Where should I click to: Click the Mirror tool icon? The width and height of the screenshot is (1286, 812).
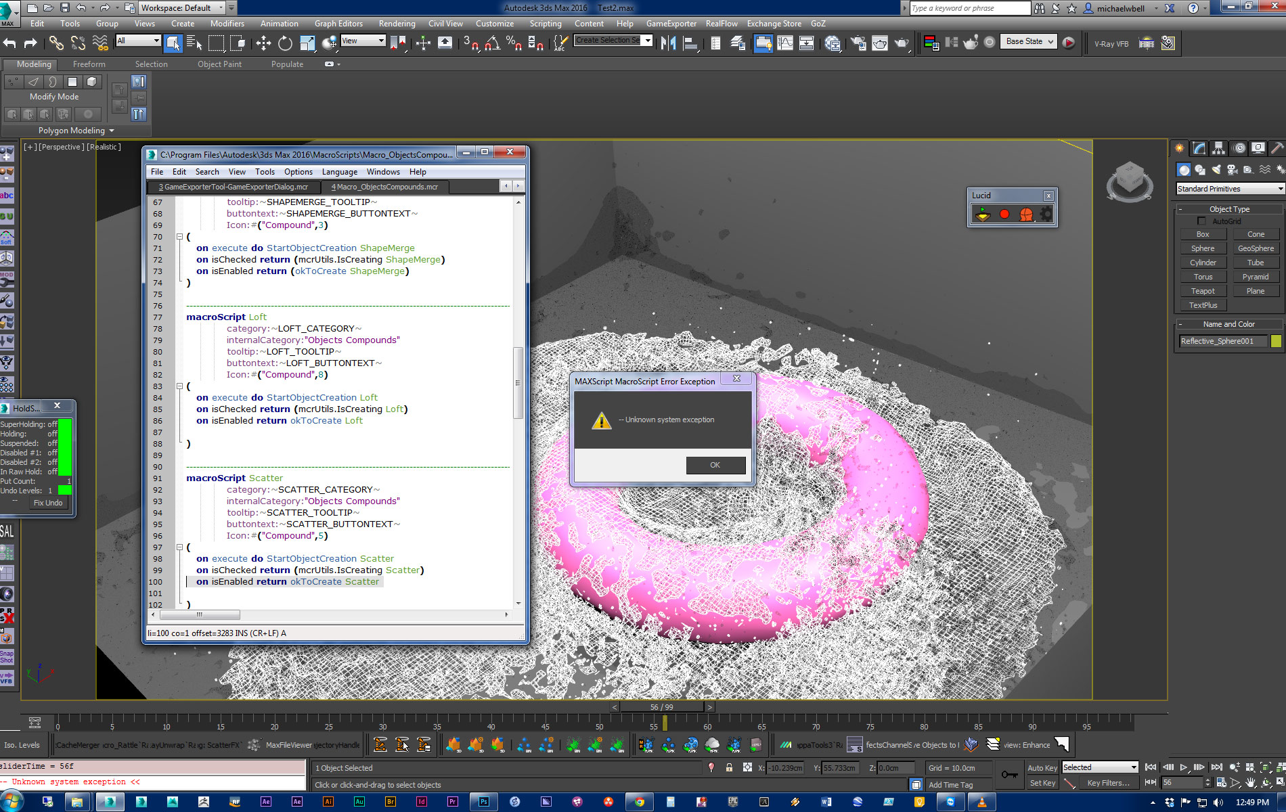(668, 43)
